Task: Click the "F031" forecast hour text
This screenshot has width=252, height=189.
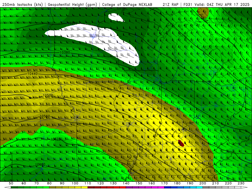Action: (188, 4)
